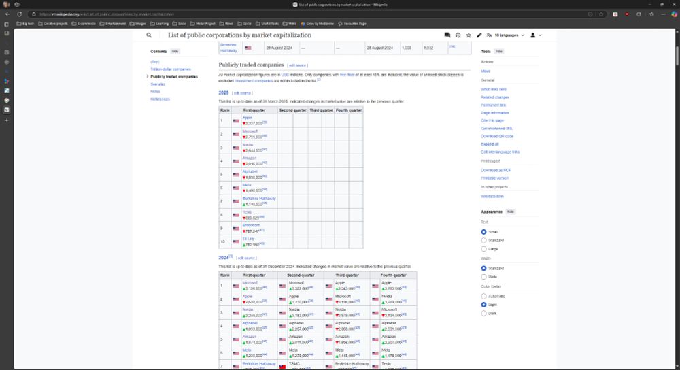Click the Wikipedia tab favicon in title bar
This screenshot has height=370, width=680.
(295, 4)
